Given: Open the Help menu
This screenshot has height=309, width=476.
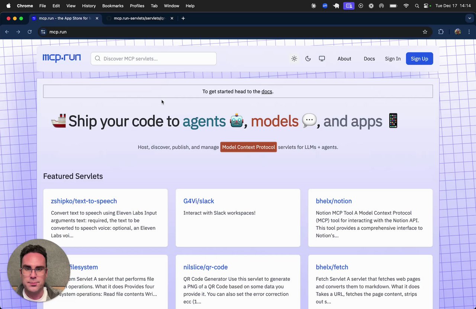Looking at the screenshot, I should 190,6.
